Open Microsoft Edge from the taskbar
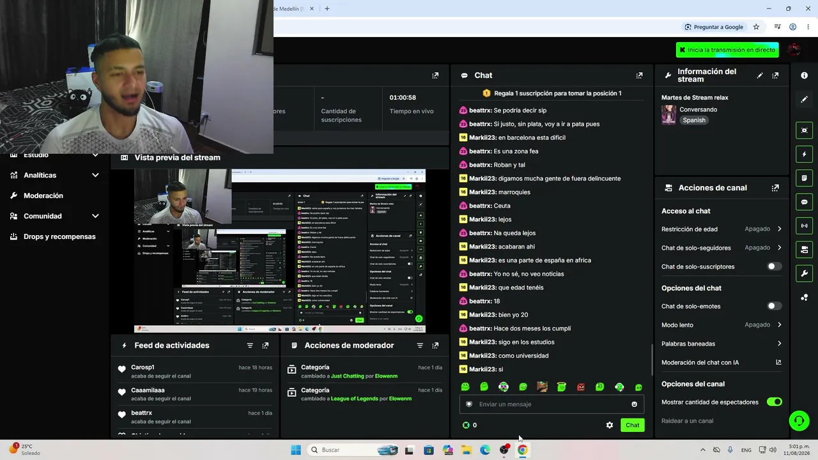818x460 pixels. point(485,450)
